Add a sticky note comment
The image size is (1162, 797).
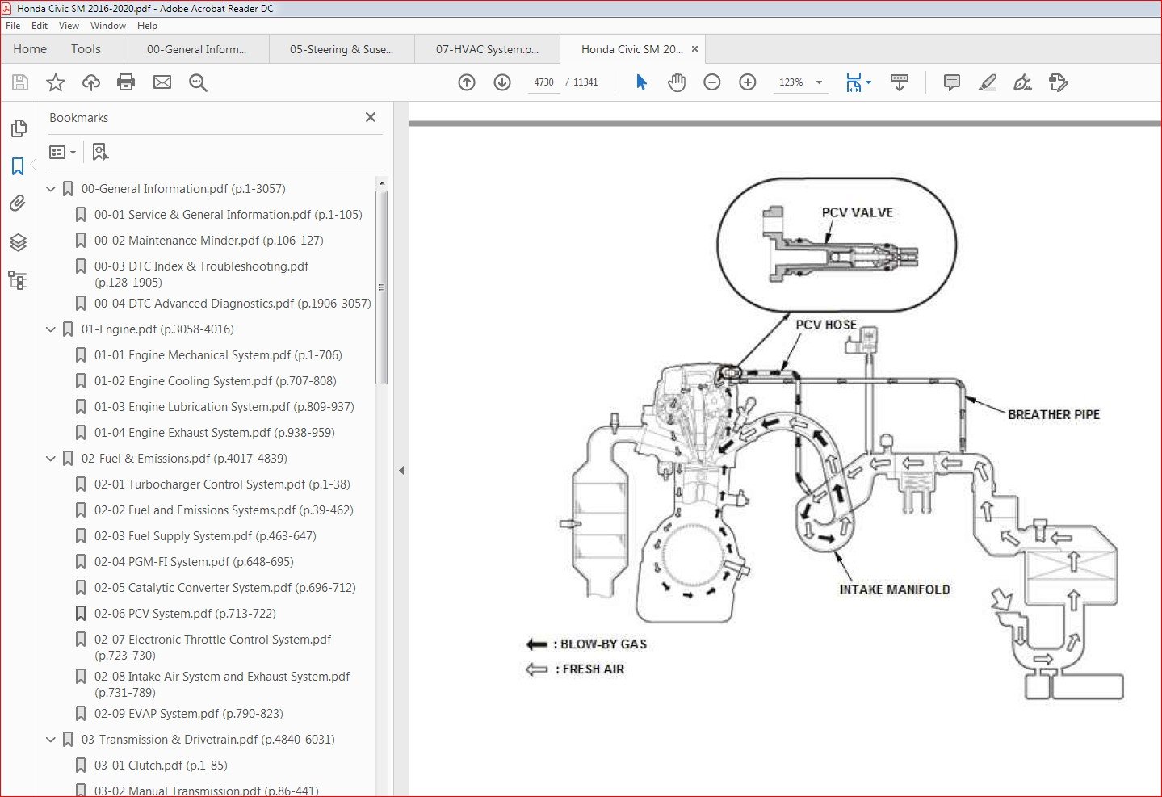952,82
